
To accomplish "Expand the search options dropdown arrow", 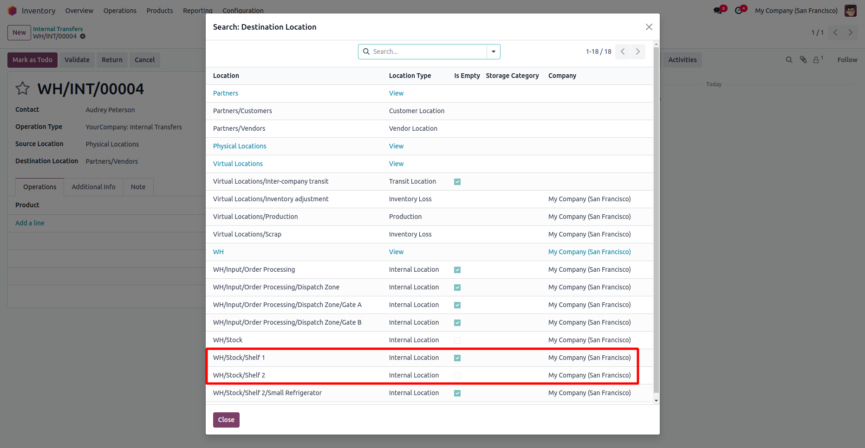I will coord(494,51).
